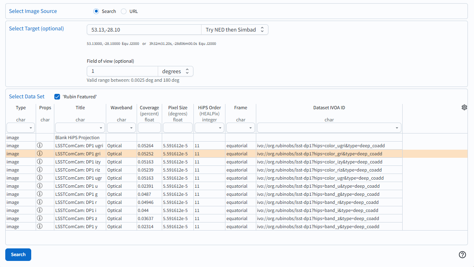Click the Field of view value field
This screenshot has width=474, height=267.
122,71
